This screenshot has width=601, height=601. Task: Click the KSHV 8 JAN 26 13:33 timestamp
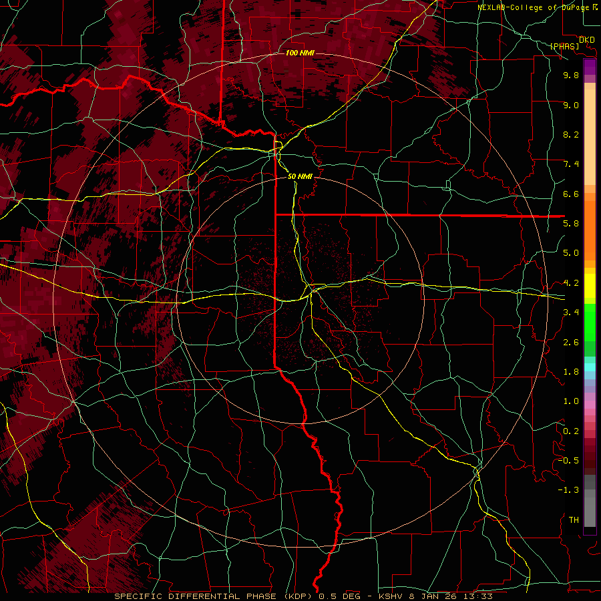(435, 596)
